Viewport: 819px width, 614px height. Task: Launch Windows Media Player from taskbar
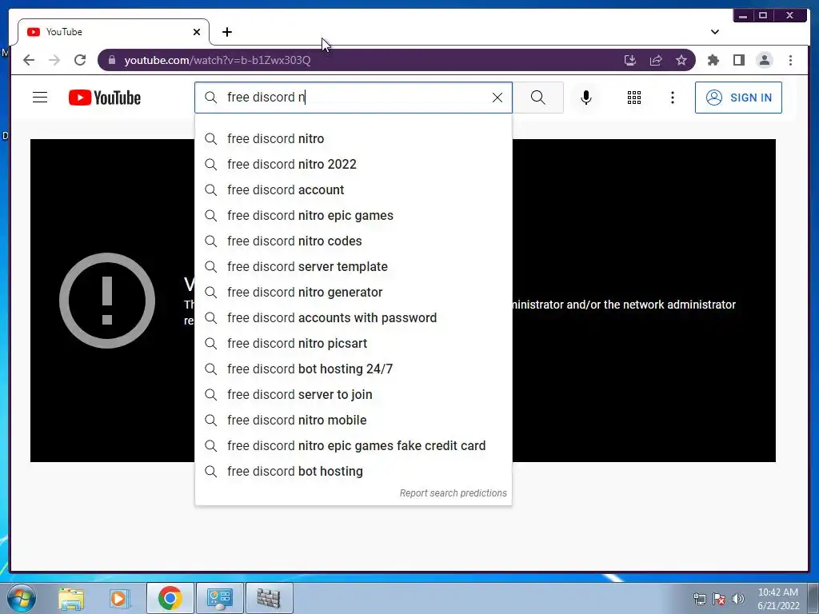pos(120,599)
